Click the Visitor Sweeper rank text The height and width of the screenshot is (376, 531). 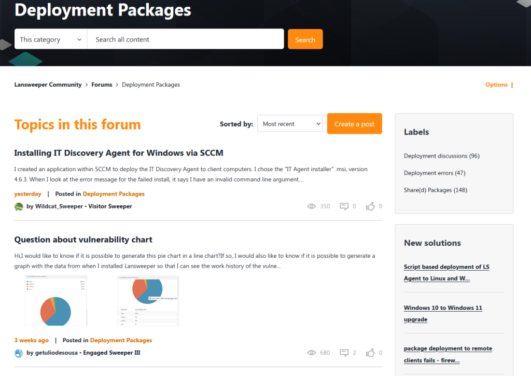110,206
